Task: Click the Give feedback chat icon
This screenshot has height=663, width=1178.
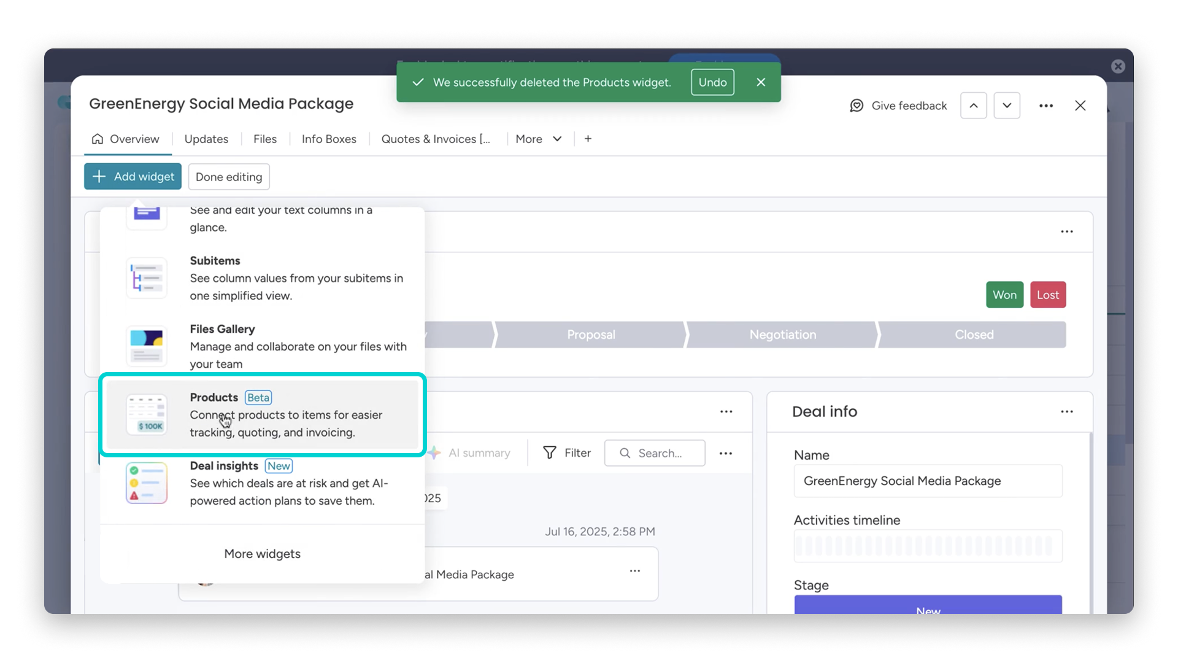Action: click(x=857, y=106)
